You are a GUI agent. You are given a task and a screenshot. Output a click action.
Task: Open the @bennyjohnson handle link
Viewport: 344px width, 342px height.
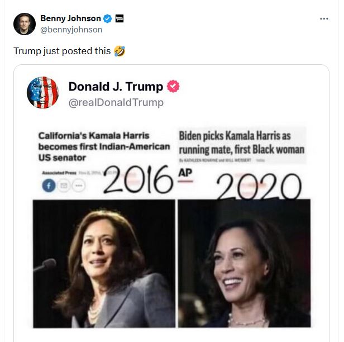tap(71, 30)
